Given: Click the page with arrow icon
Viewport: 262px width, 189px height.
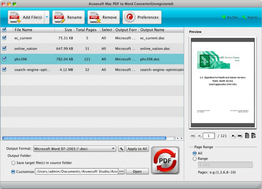Looking at the screenshot, I should [x=254, y=135].
